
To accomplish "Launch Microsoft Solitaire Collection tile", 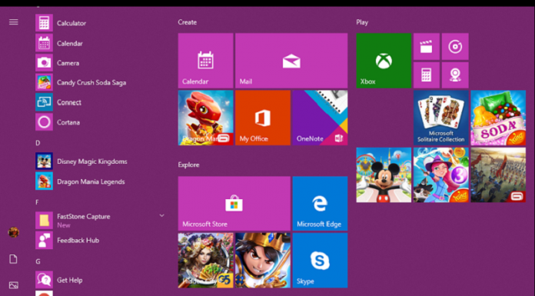I will click(x=440, y=118).
